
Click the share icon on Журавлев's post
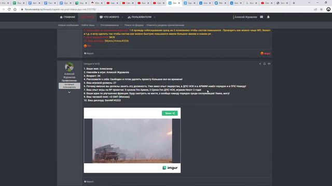click(260, 64)
